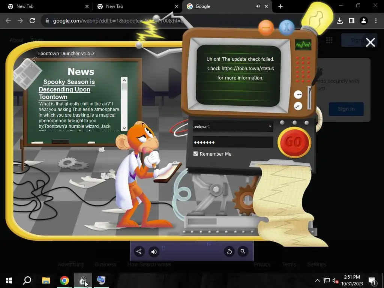The height and width of the screenshot is (288, 384).
Task: Open the Windows Start menu
Action: coord(9,280)
